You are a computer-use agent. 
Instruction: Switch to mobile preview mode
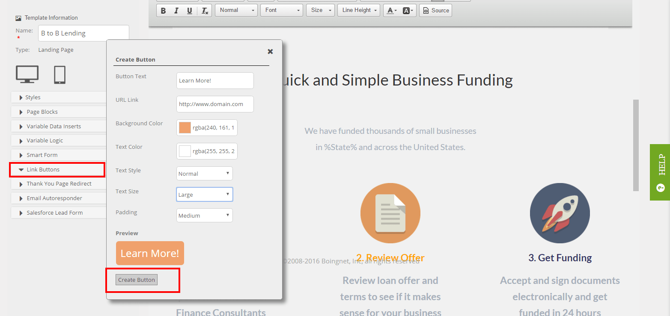tap(60, 74)
